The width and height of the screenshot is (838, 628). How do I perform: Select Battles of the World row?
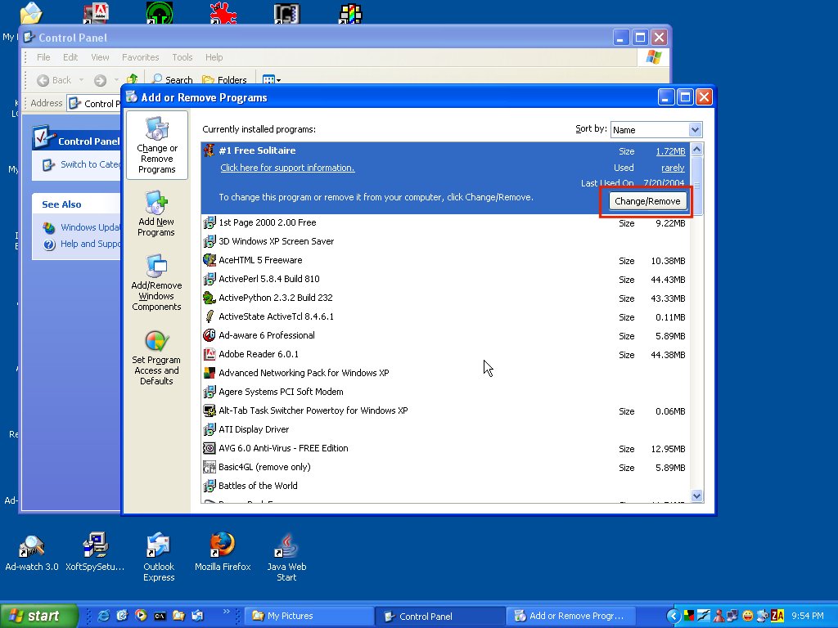point(445,486)
